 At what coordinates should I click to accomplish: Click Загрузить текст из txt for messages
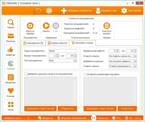(40, 108)
